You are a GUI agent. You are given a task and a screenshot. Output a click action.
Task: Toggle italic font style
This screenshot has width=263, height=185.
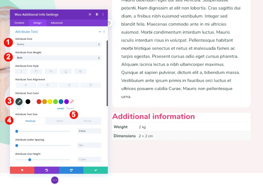(21, 71)
